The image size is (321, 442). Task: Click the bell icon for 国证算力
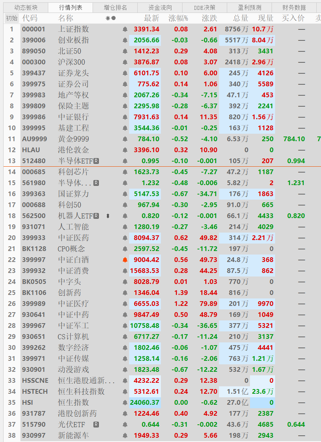coord(125,194)
